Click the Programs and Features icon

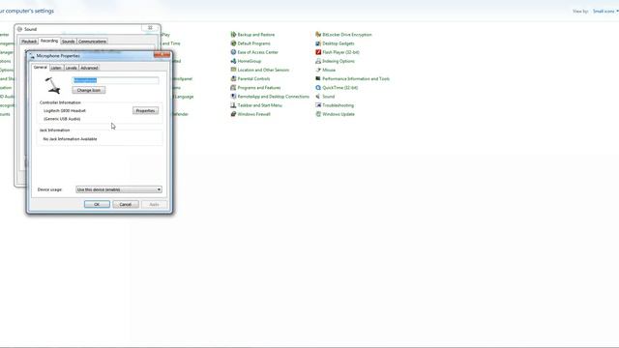pos(233,88)
